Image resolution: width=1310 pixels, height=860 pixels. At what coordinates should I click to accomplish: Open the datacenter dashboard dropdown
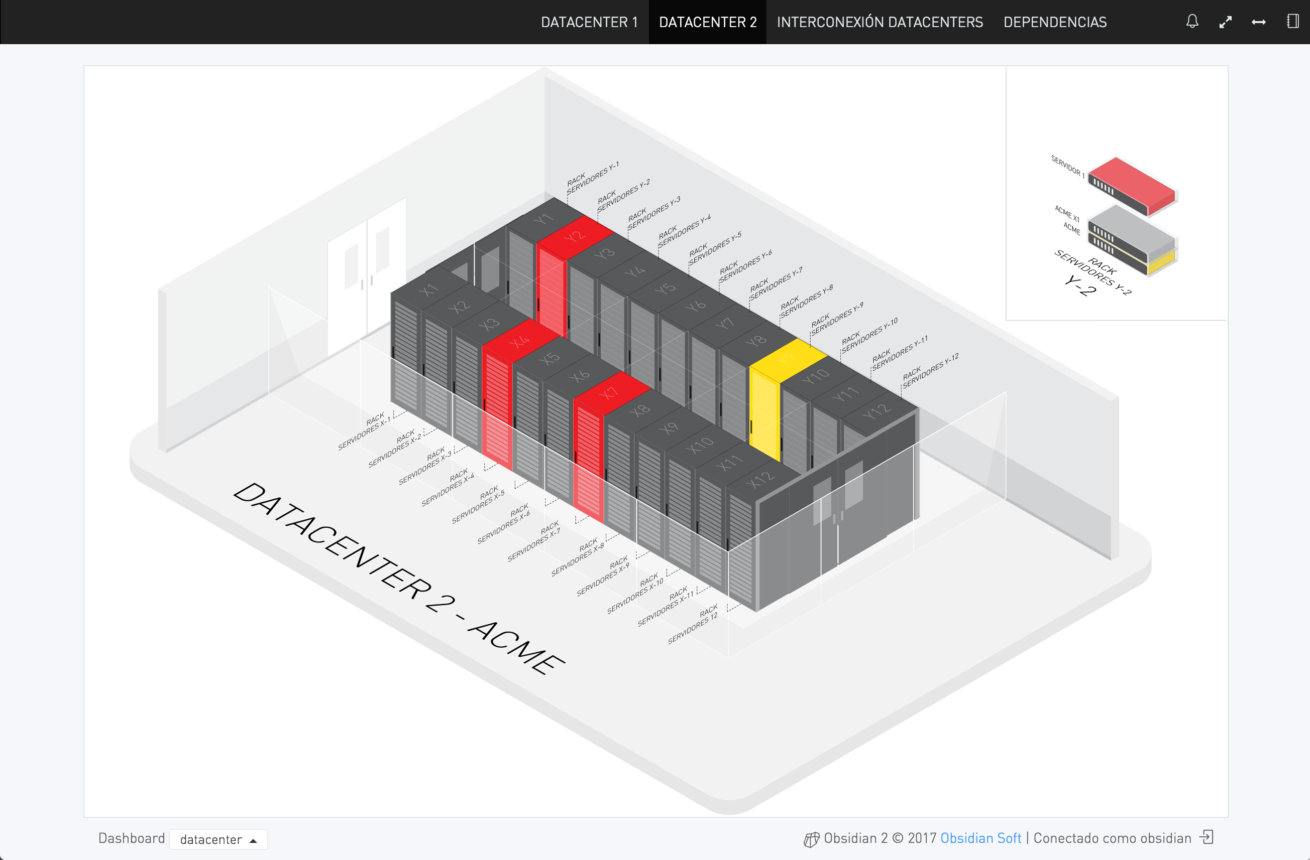point(218,839)
